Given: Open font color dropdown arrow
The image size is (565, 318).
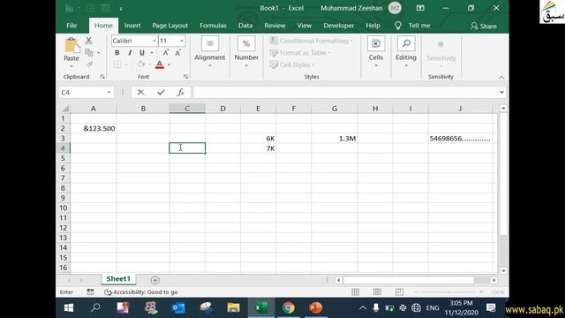Looking at the screenshot, I should click(x=169, y=64).
